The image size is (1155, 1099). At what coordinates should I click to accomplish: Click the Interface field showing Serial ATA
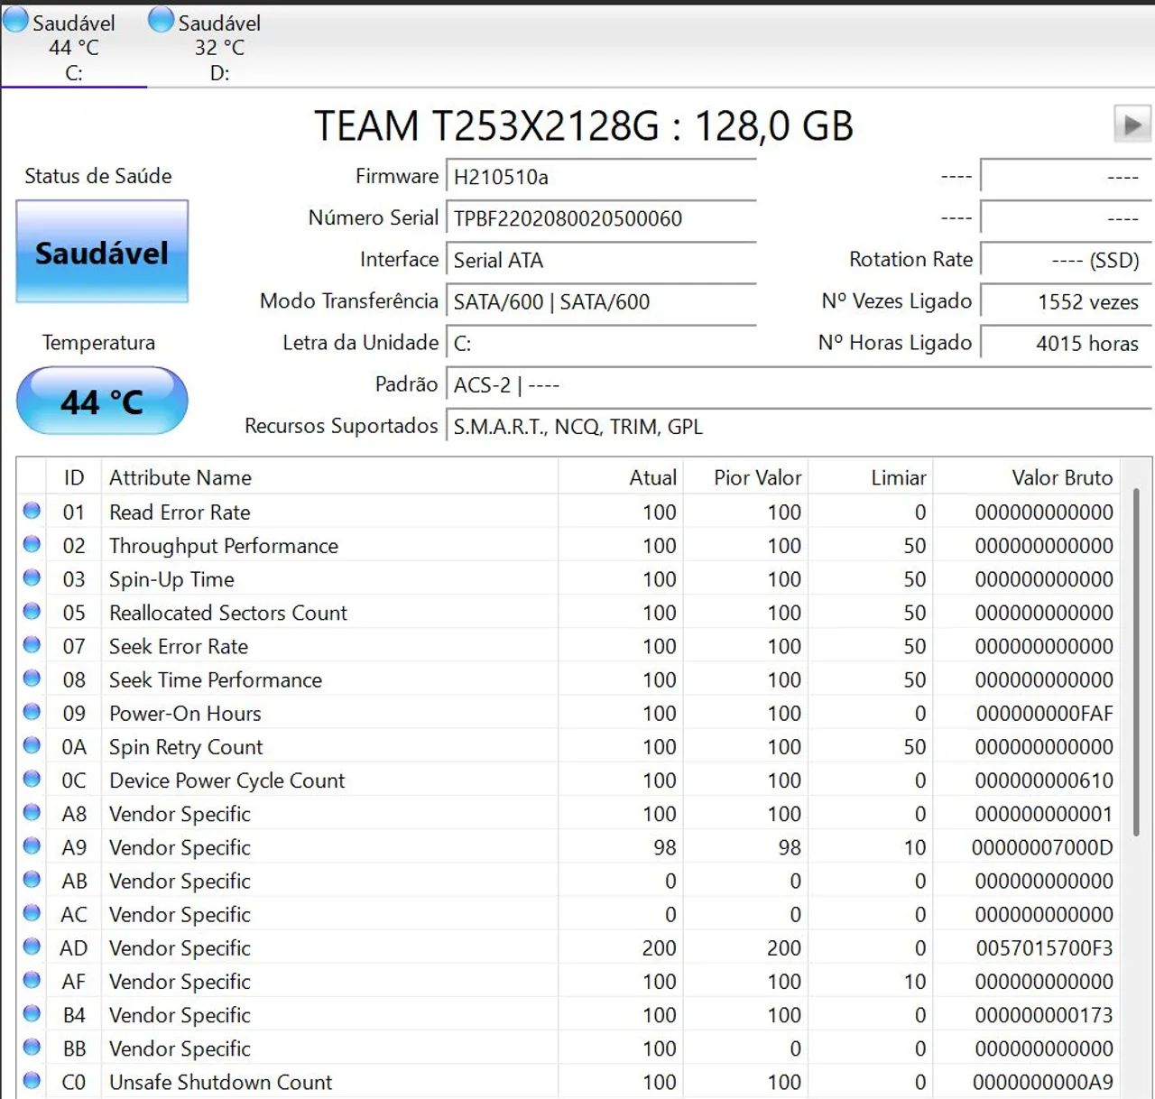click(x=602, y=260)
